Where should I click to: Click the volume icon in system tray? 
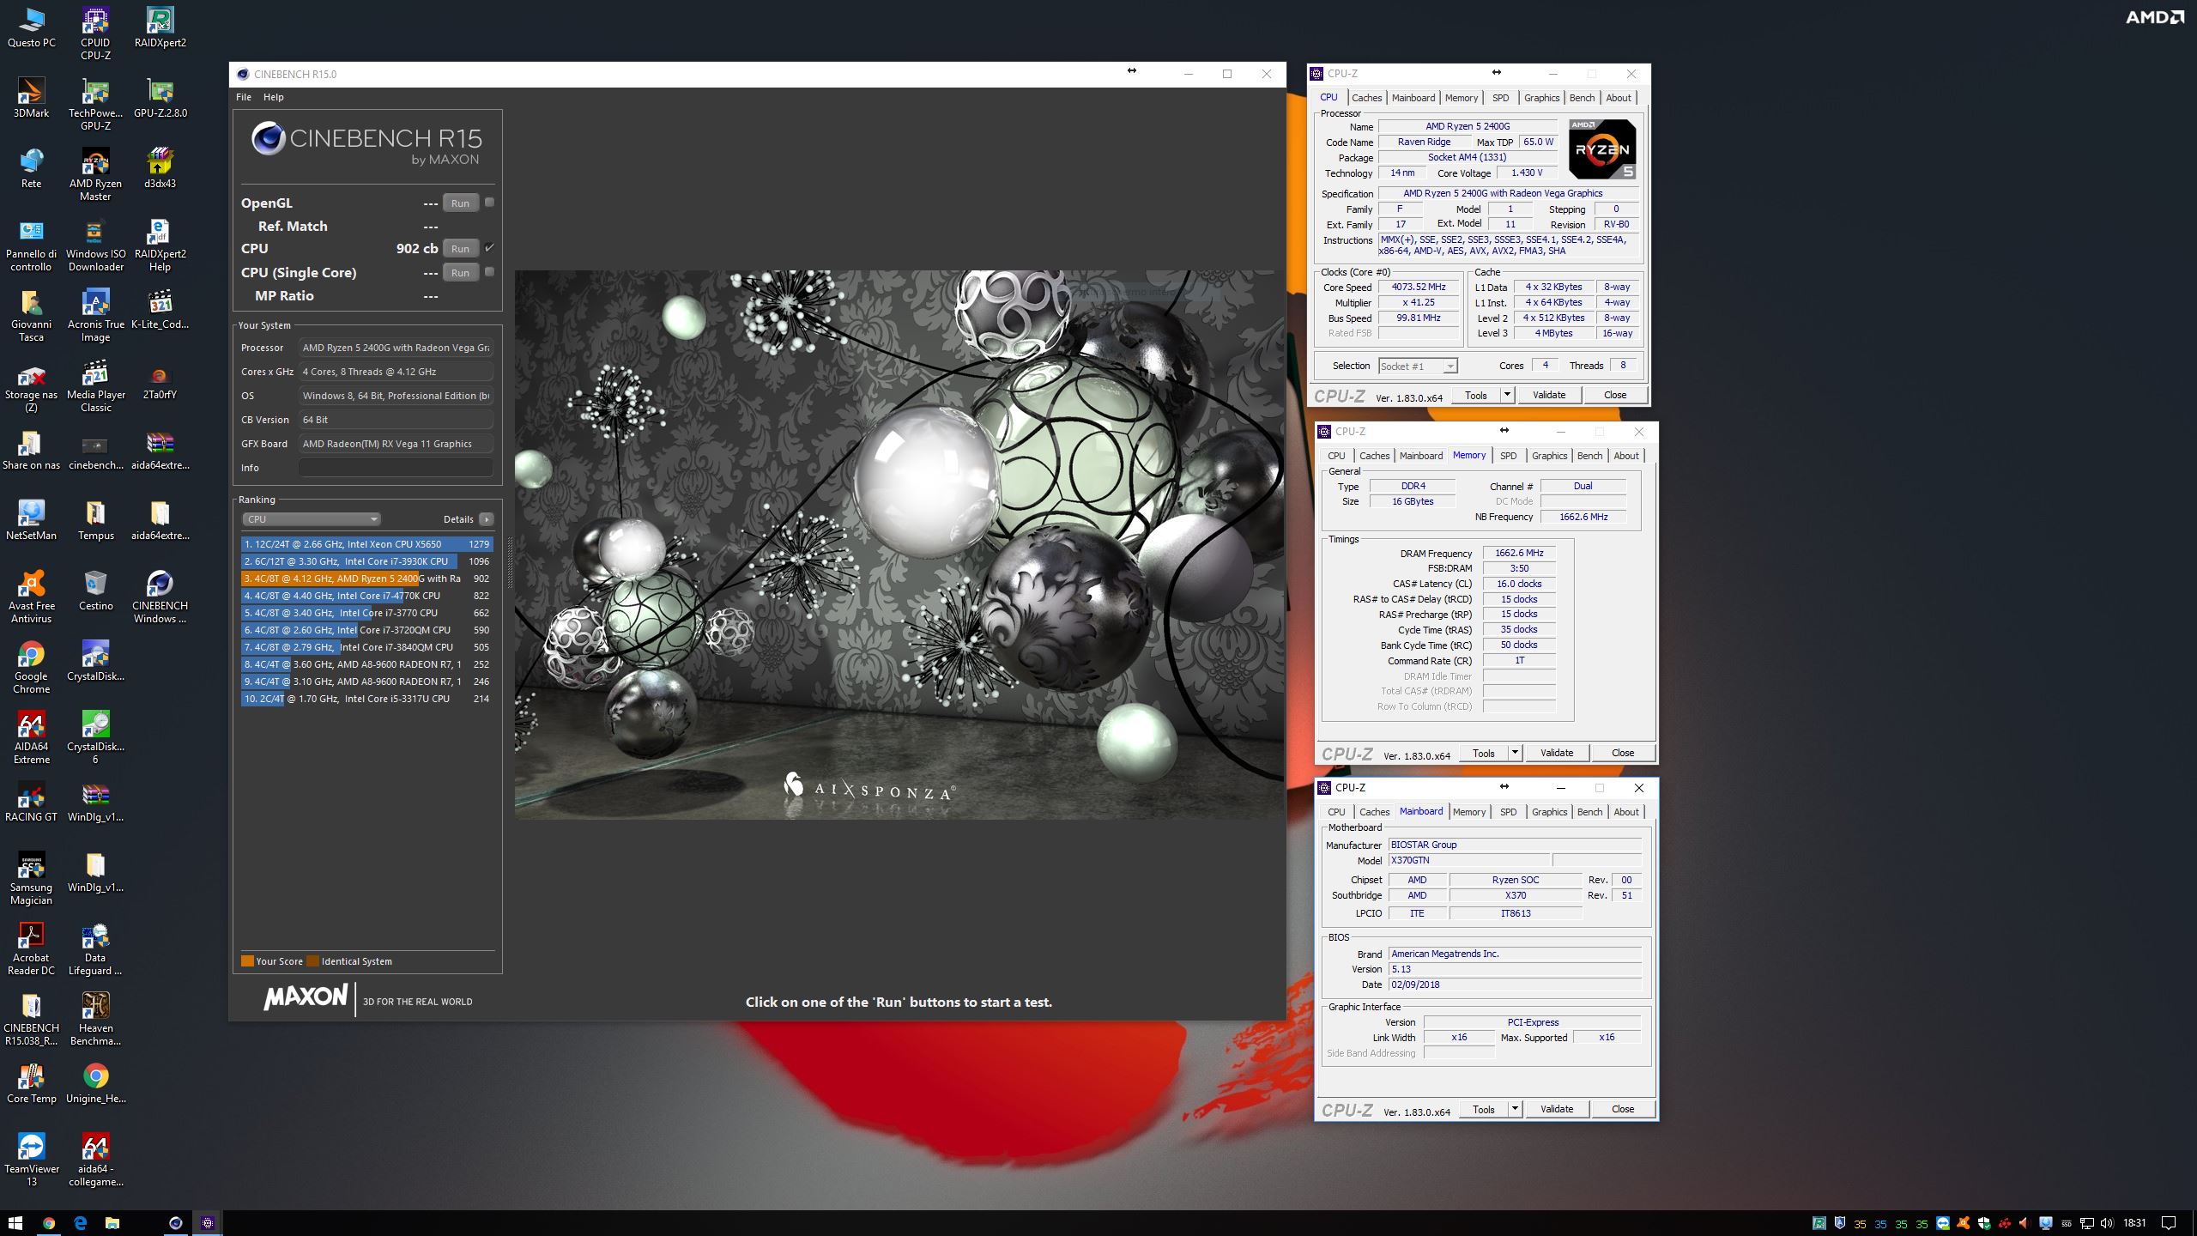click(2108, 1223)
